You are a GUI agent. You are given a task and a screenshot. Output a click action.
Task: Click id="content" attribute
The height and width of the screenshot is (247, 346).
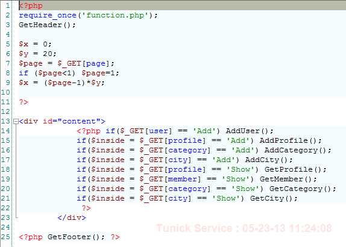point(72,121)
